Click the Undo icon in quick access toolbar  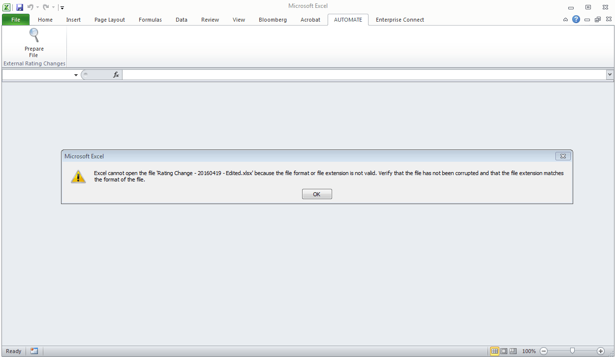point(31,7)
